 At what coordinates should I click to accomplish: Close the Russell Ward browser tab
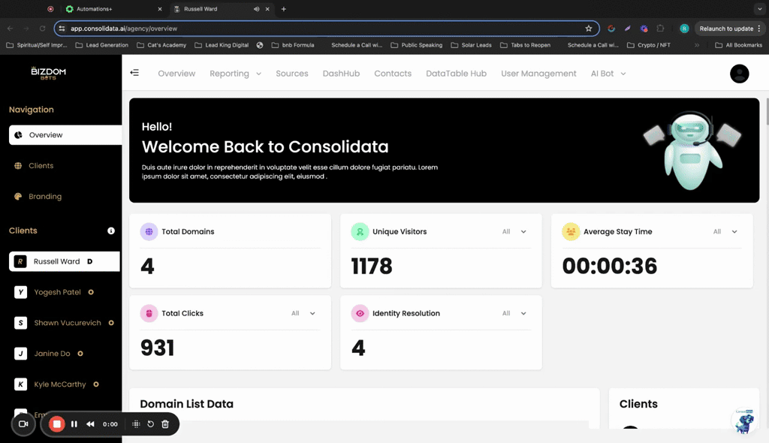(267, 9)
